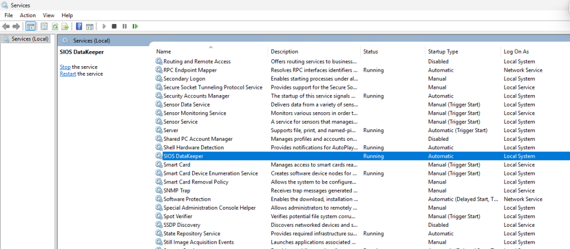Toggle the Show/Hide Console Tree icon
The width and height of the screenshot is (570, 249).
tap(31, 26)
